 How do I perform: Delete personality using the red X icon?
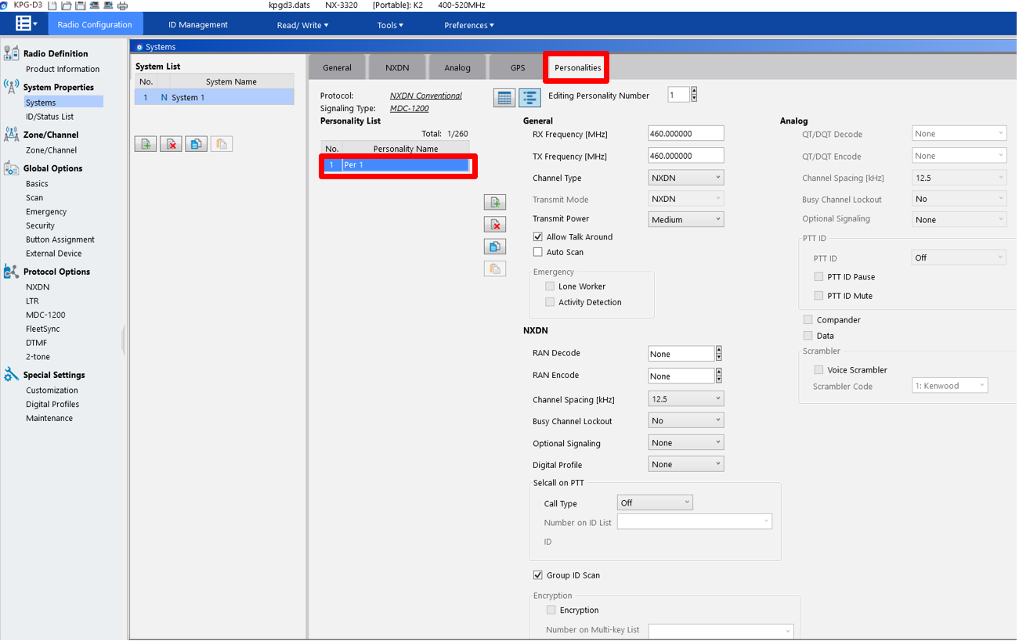[495, 225]
